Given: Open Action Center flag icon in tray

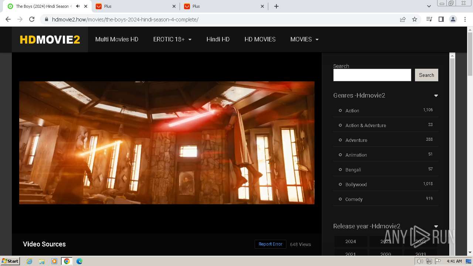Looking at the screenshot, I should (438, 261).
